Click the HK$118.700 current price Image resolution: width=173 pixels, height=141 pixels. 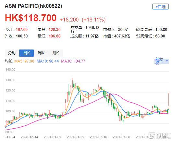pos(31,18)
